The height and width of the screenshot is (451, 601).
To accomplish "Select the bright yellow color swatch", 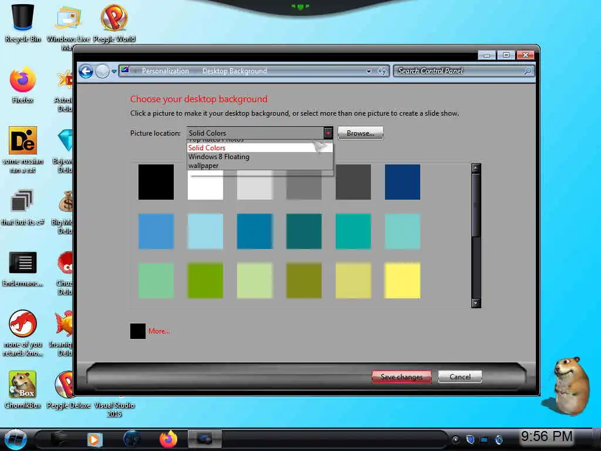I will pyautogui.click(x=403, y=280).
